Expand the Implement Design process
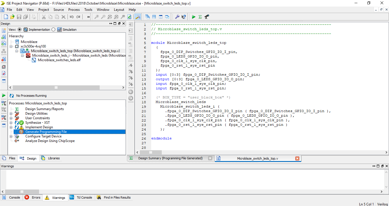The height and width of the screenshot is (206, 389). tap(11, 127)
